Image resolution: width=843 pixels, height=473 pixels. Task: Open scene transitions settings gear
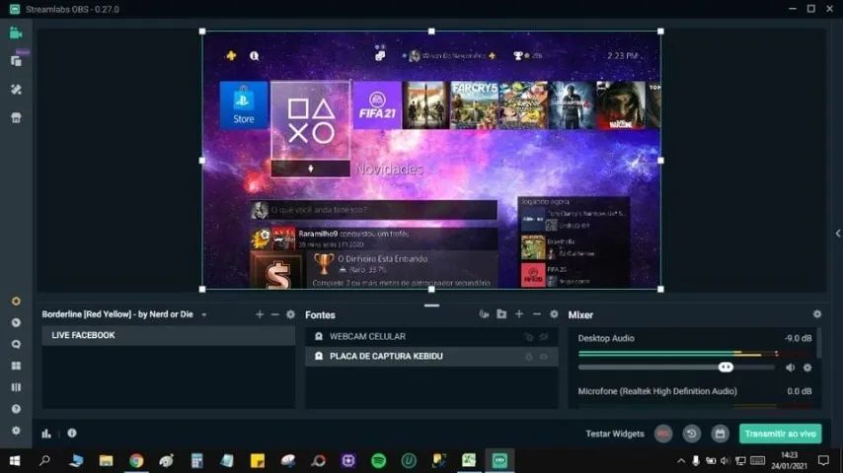click(x=290, y=314)
